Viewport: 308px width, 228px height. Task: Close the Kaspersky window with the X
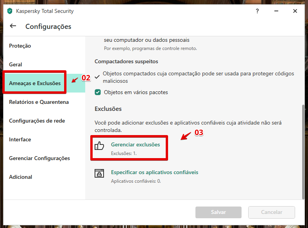295,11
